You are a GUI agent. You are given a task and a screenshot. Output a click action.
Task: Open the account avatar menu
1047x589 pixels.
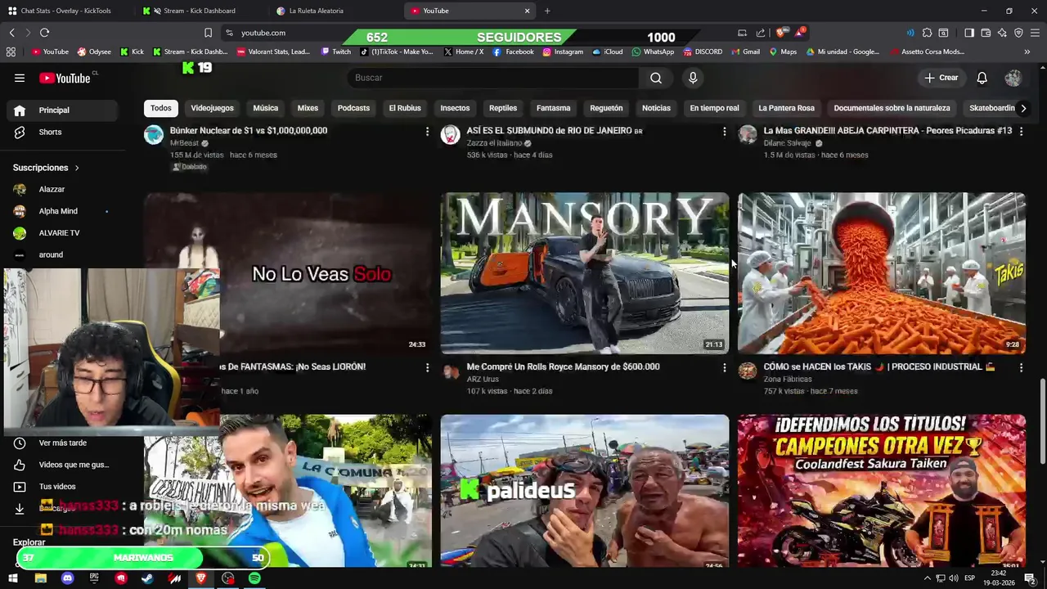click(x=1013, y=78)
